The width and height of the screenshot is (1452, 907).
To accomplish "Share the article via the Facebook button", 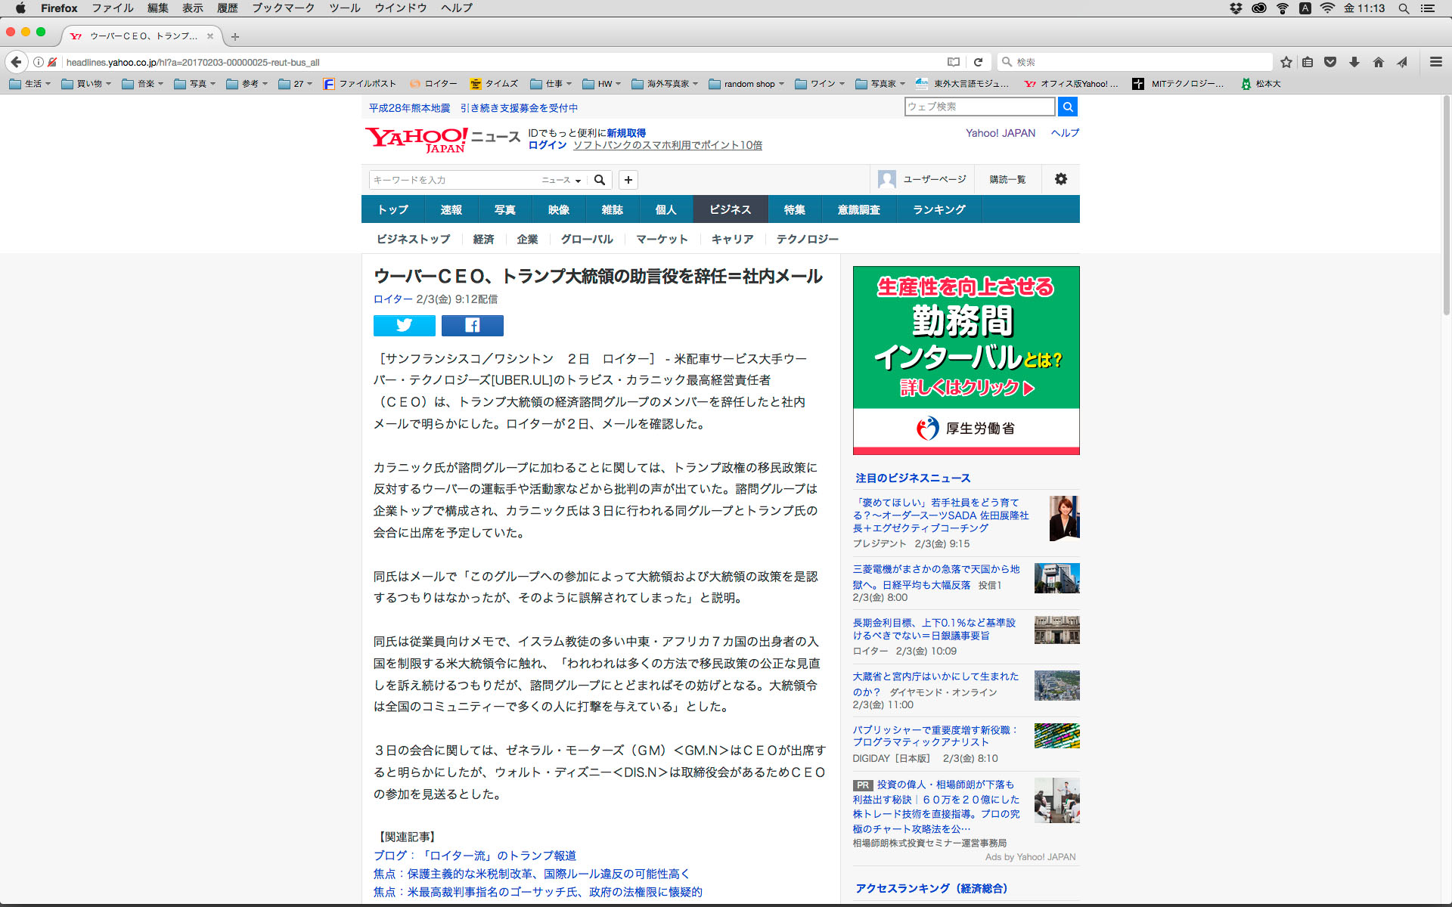I will [x=472, y=325].
